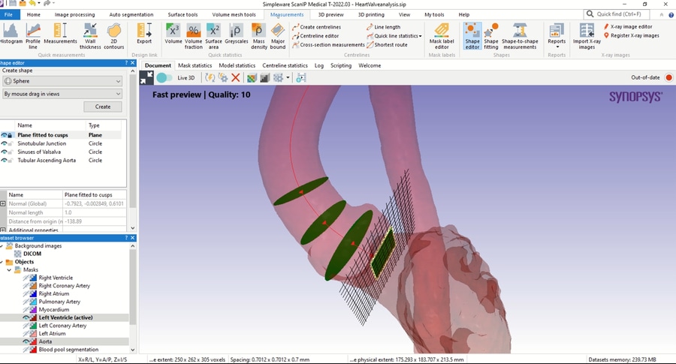Collapse the Background images folder

2,246
